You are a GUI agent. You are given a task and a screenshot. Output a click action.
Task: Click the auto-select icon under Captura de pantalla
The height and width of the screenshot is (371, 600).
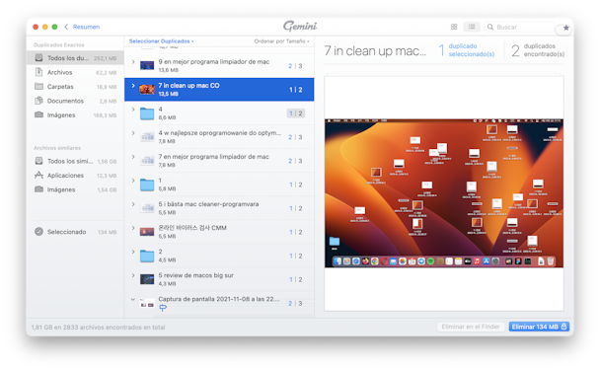(163, 308)
